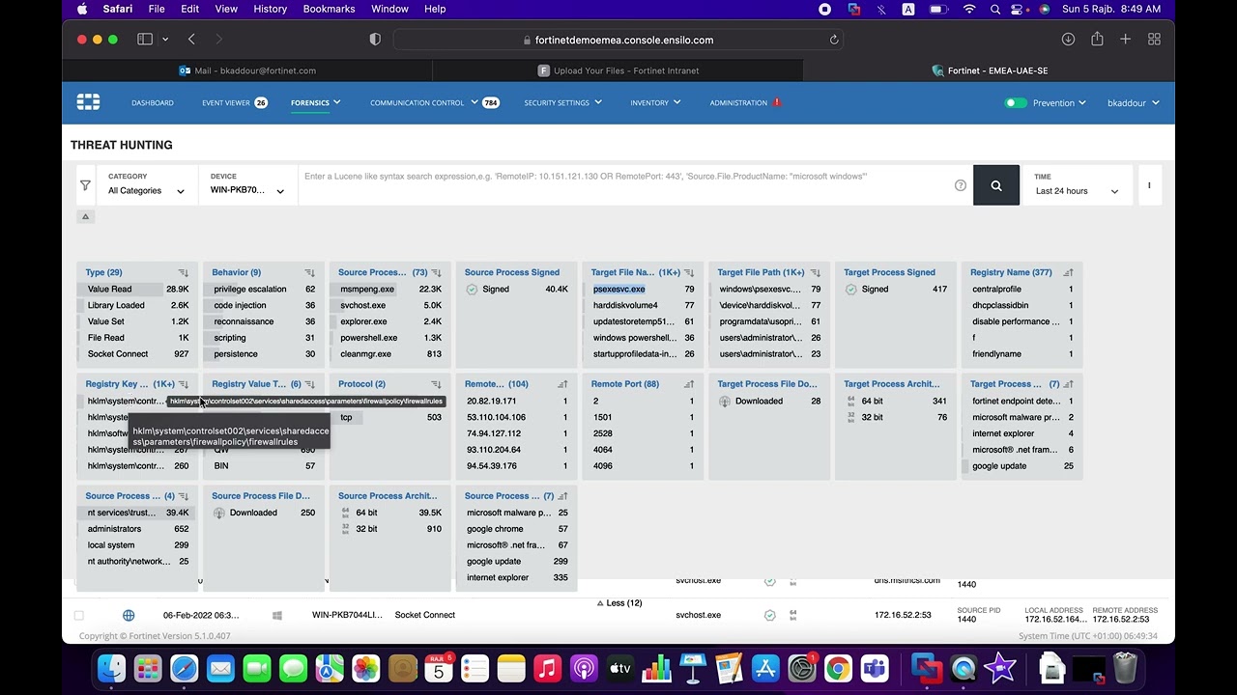Sort the Target File Name facet
Screen dimensions: 1237x695
689,273
